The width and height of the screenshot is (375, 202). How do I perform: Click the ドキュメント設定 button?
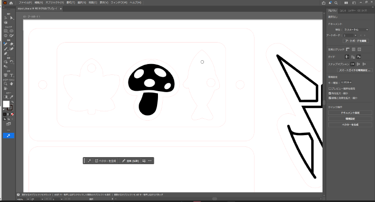point(350,113)
